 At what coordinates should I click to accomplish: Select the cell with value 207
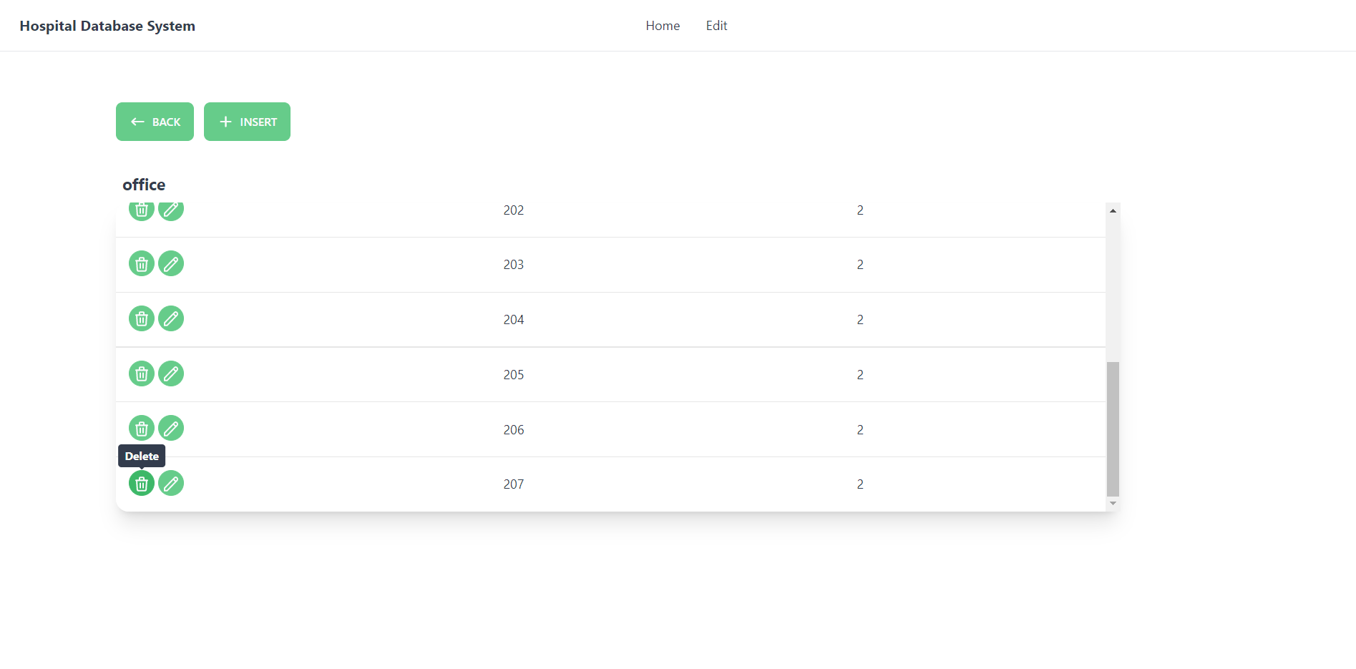(x=514, y=484)
